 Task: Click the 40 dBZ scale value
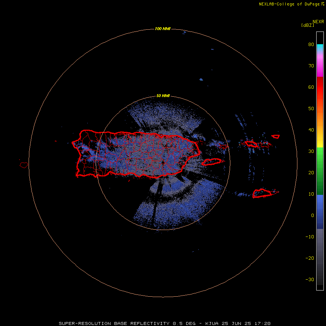coord(311,130)
